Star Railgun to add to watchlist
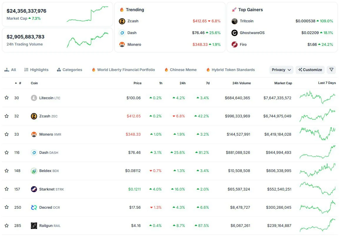Screen dimensions: 340x236 pos(6,226)
